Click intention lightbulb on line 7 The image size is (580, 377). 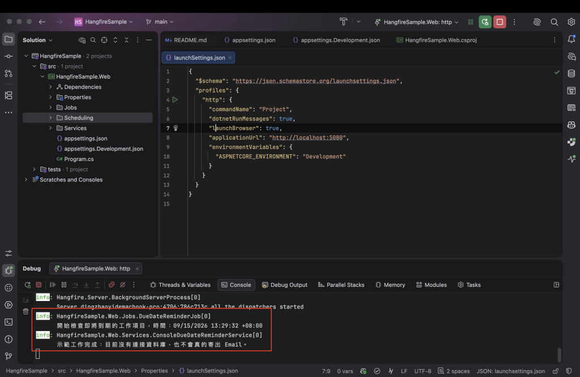point(176,128)
